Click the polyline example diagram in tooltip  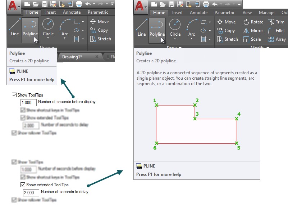pyautogui.click(x=197, y=124)
